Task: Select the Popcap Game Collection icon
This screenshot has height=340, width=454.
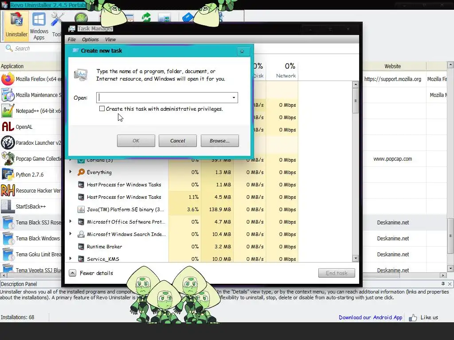Action: pos(8,158)
